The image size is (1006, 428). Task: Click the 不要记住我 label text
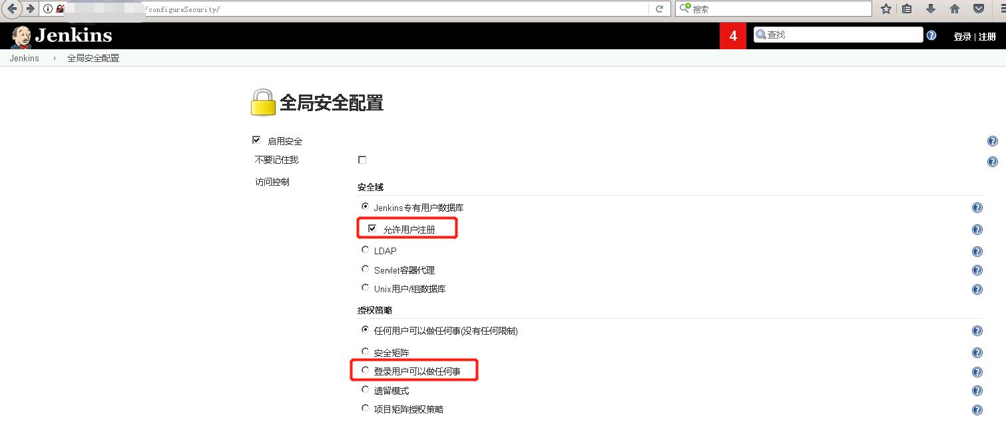pyautogui.click(x=277, y=160)
